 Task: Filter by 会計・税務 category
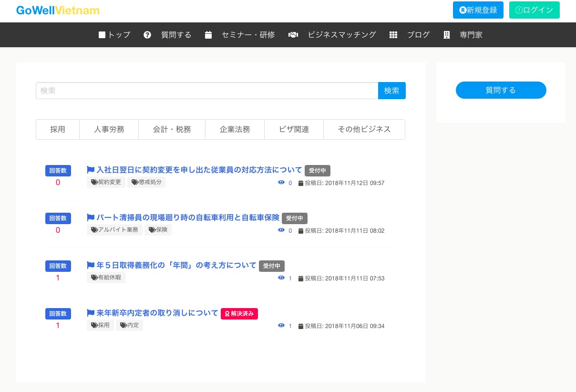coord(172,129)
